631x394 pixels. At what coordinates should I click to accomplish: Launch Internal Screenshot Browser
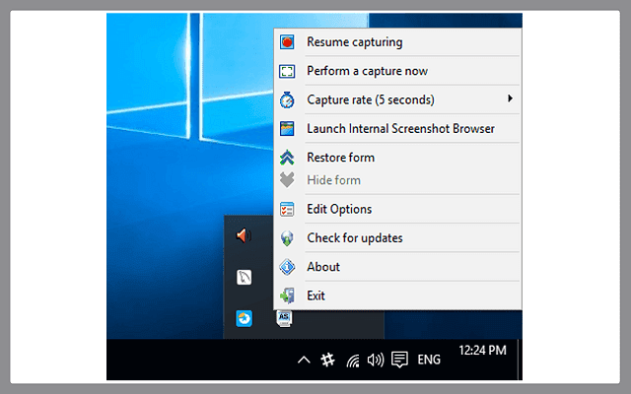(400, 128)
